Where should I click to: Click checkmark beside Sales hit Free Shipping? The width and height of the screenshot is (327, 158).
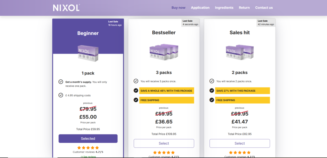pos(212,100)
